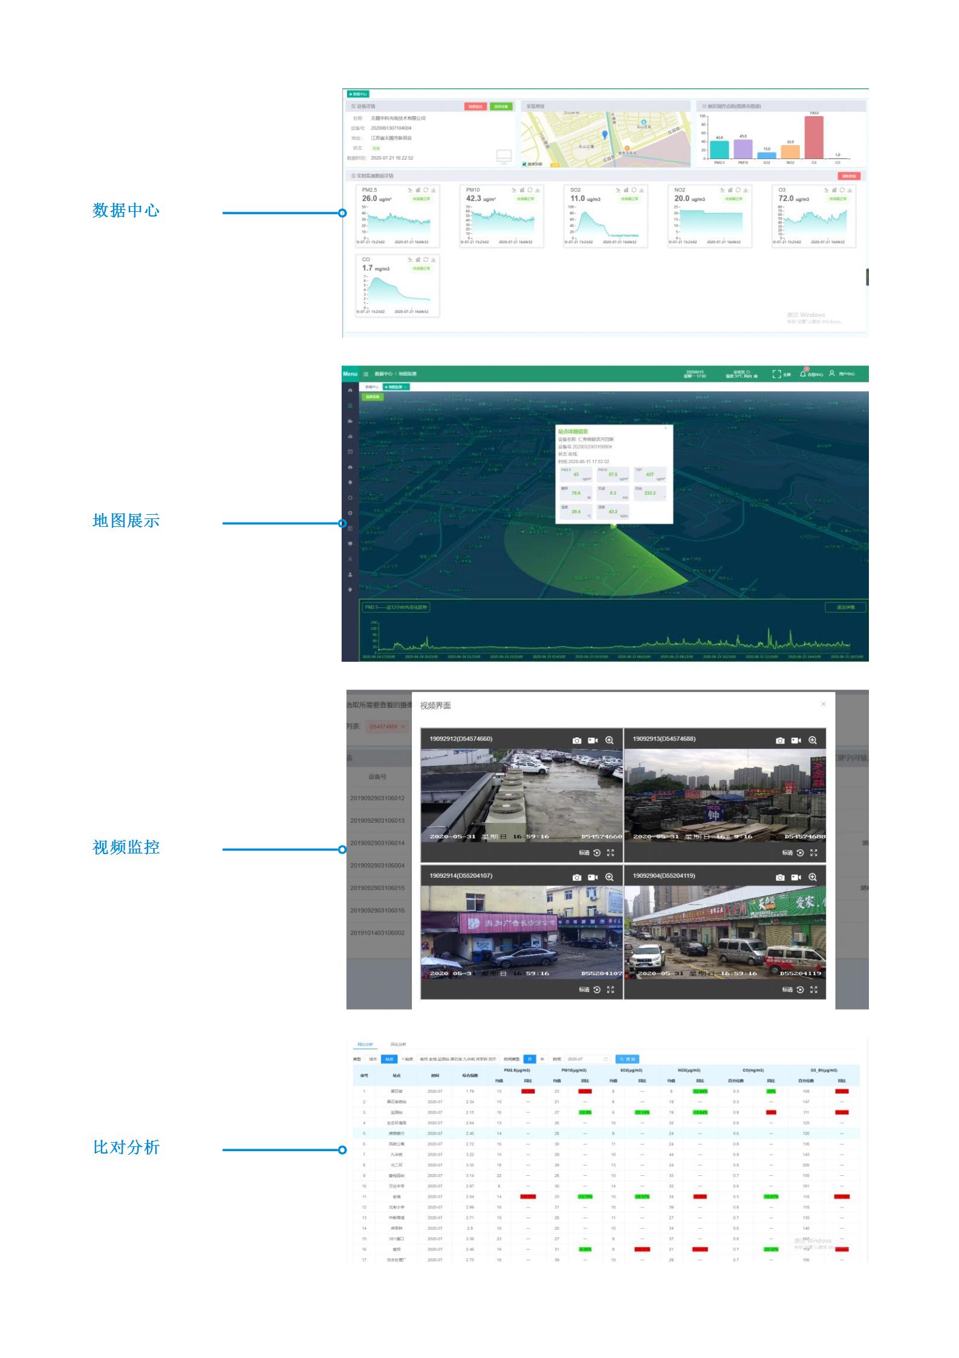Zoom in on camera feed 19092914
Screen dimensions: 959x1358
click(609, 877)
